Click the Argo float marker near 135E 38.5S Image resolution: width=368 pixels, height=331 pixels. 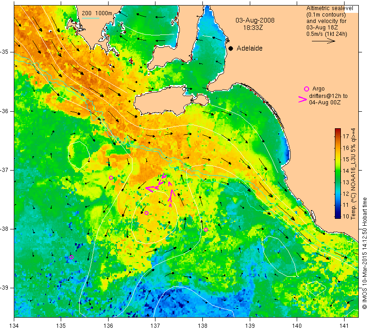72,257
